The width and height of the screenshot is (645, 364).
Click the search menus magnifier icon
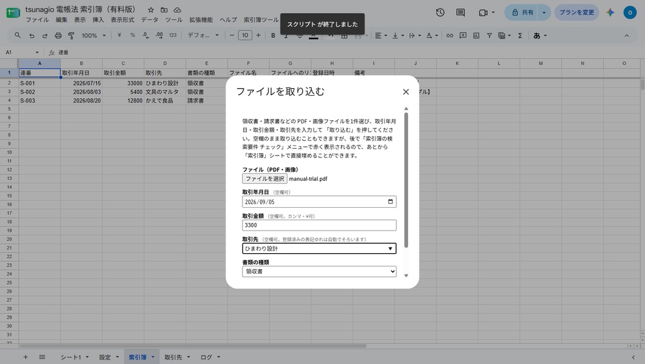(17, 35)
